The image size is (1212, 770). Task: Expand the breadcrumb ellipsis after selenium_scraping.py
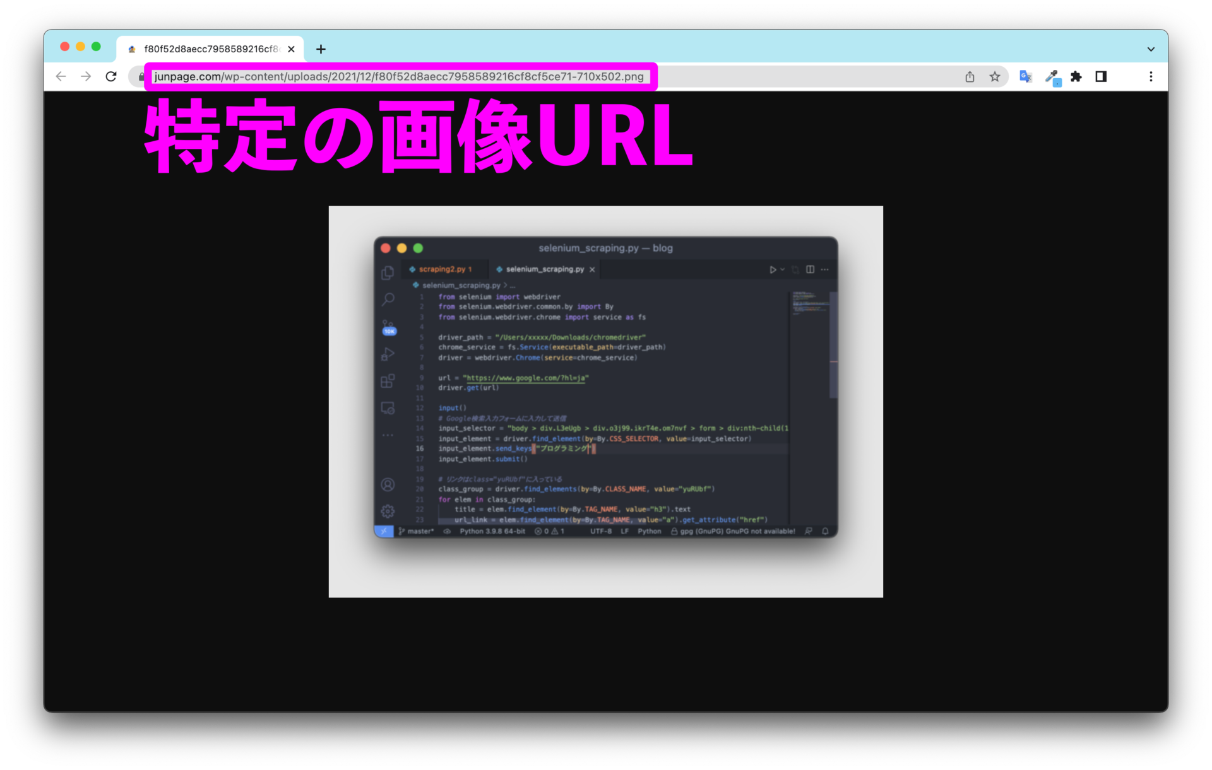click(513, 285)
